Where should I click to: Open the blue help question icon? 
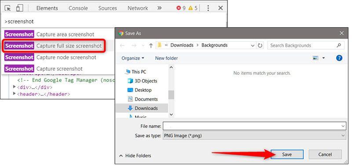click(339, 58)
